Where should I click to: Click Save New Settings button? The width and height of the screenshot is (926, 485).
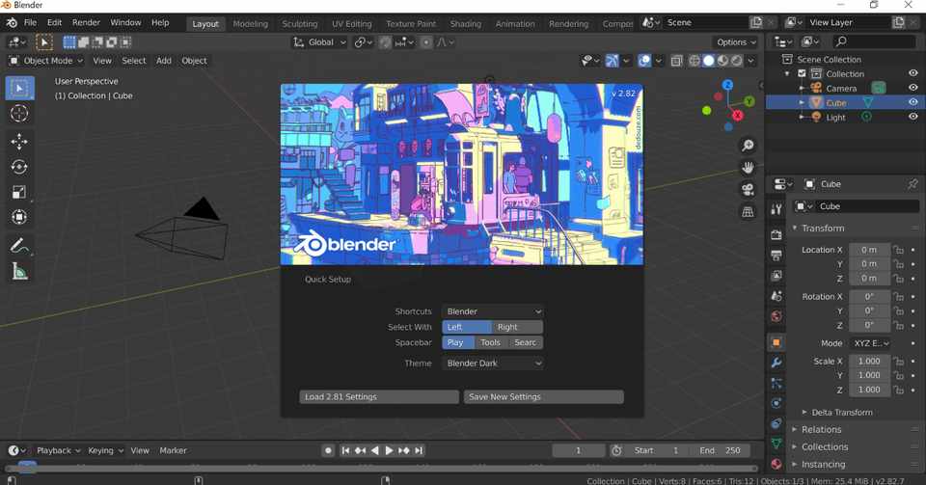(x=544, y=397)
